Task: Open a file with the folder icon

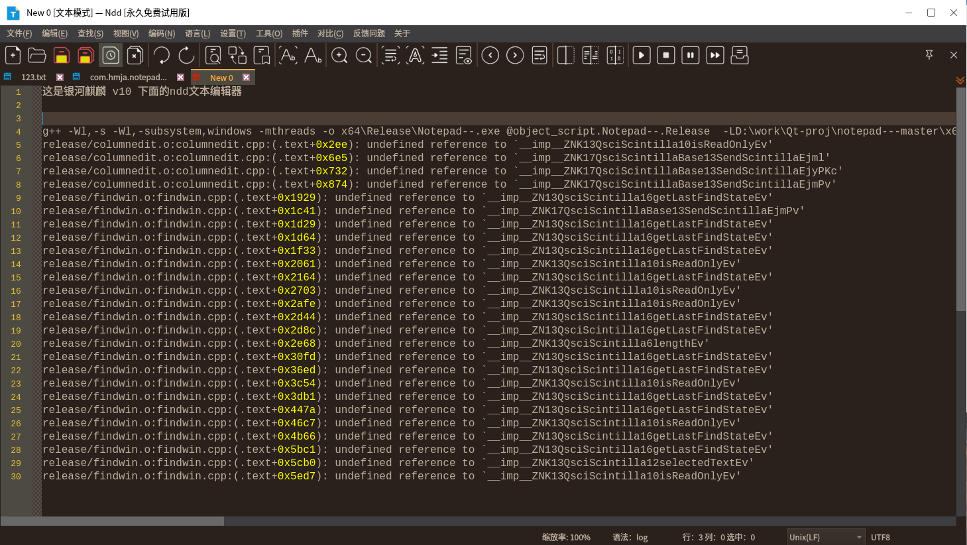Action: point(37,56)
